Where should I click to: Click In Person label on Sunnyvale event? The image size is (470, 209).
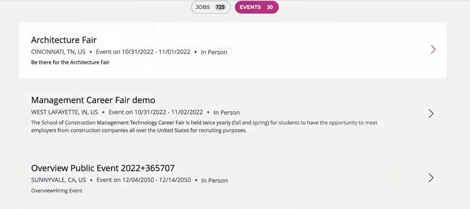pos(214,180)
